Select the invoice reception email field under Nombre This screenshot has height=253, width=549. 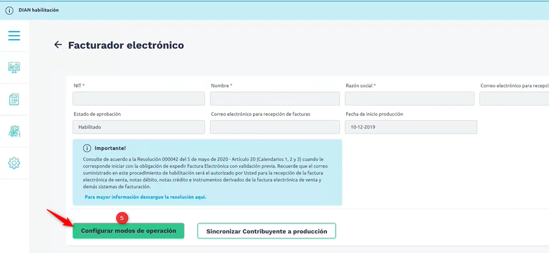[x=275, y=127]
